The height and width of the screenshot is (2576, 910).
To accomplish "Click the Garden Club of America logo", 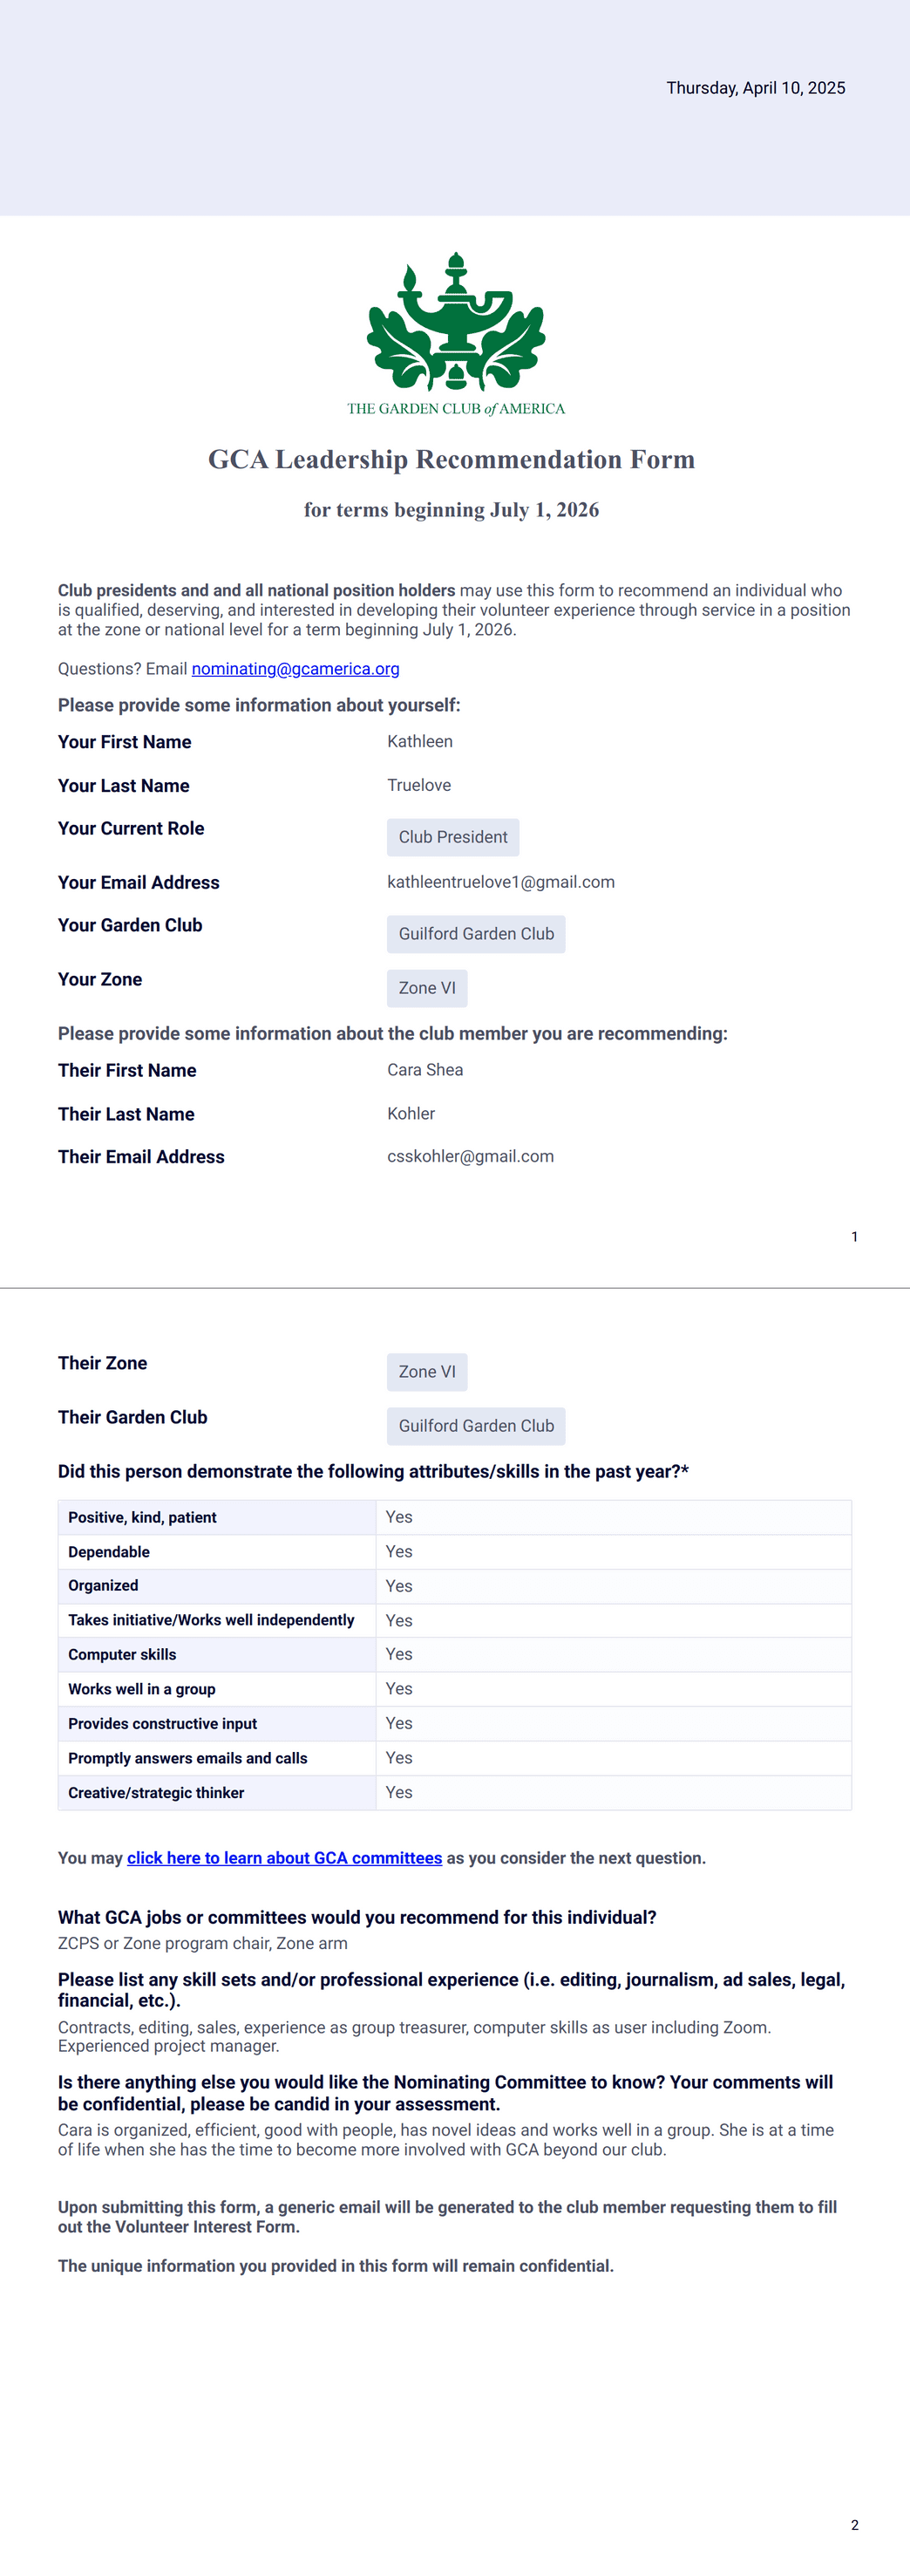I will [x=456, y=334].
